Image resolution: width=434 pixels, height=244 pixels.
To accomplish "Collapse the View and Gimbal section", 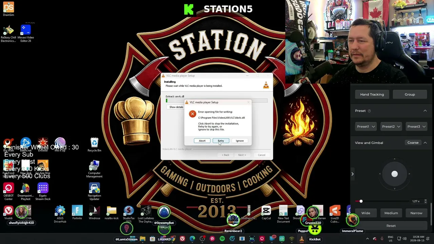I will click(425, 143).
